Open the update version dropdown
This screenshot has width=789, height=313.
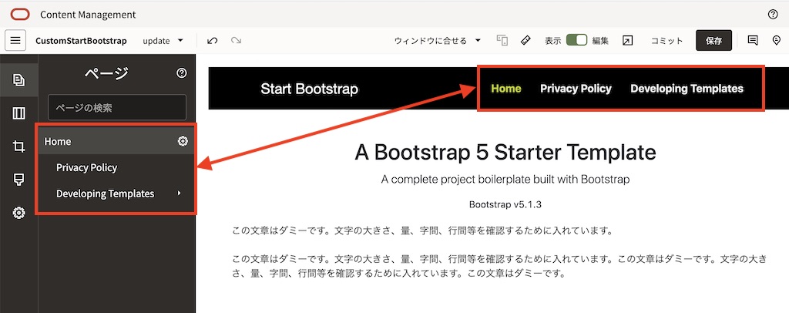[163, 40]
